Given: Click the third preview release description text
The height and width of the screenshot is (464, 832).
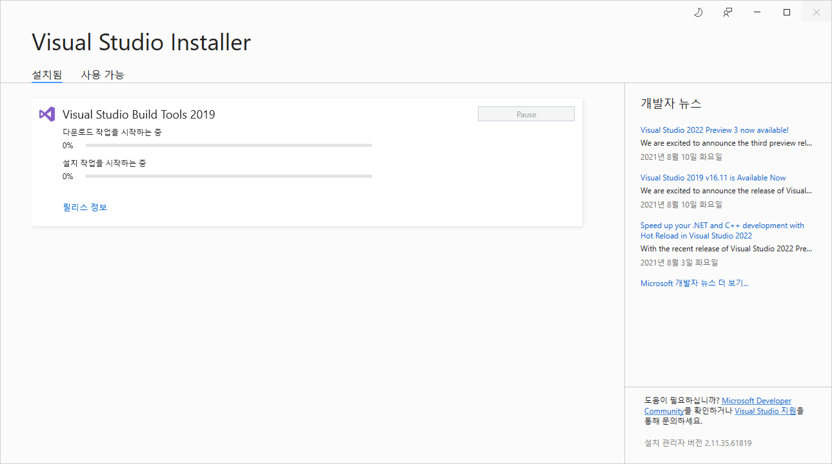Looking at the screenshot, I should coord(726,143).
